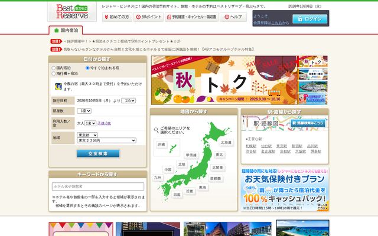Click the Best Reserve logo
This screenshot has height=236, width=378.
click(x=72, y=12)
